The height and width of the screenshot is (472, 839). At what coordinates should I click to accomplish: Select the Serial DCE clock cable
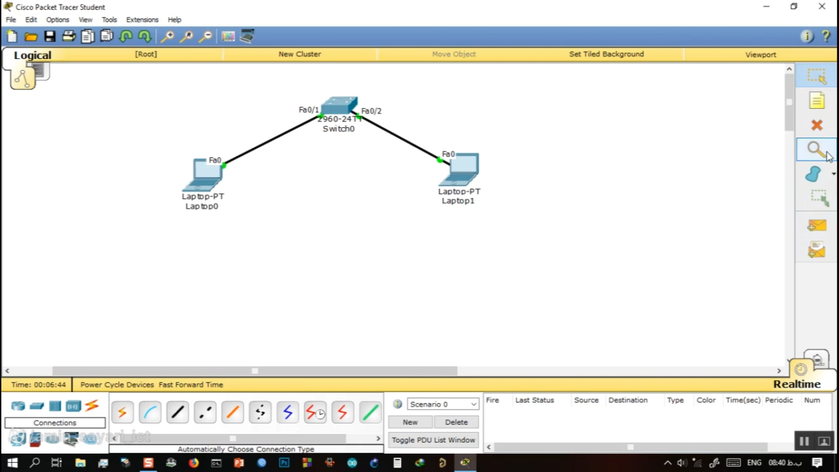click(x=315, y=412)
